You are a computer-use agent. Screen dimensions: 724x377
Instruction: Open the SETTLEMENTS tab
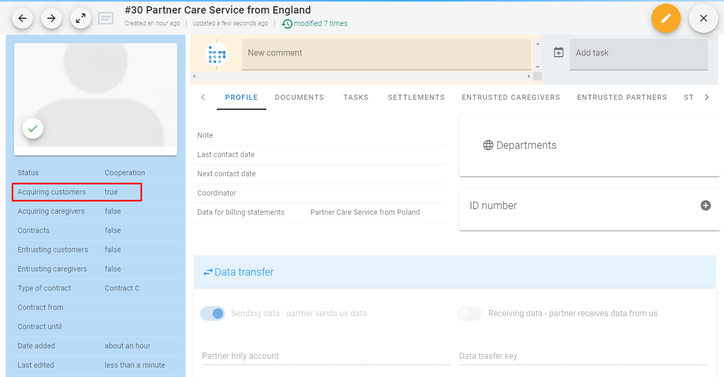click(416, 97)
